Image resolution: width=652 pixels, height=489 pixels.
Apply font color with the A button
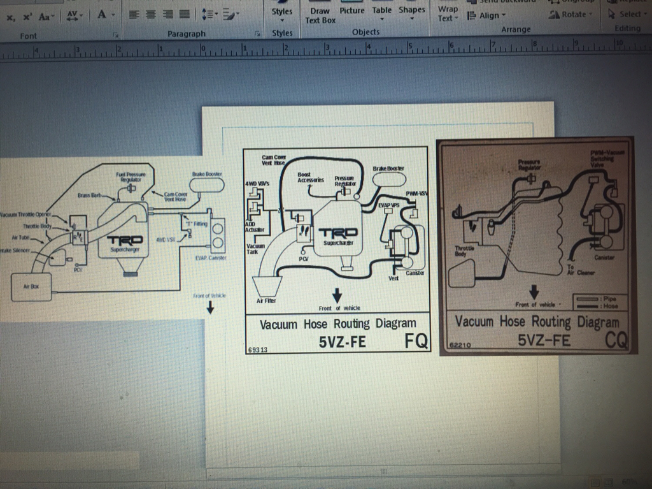pyautogui.click(x=101, y=15)
